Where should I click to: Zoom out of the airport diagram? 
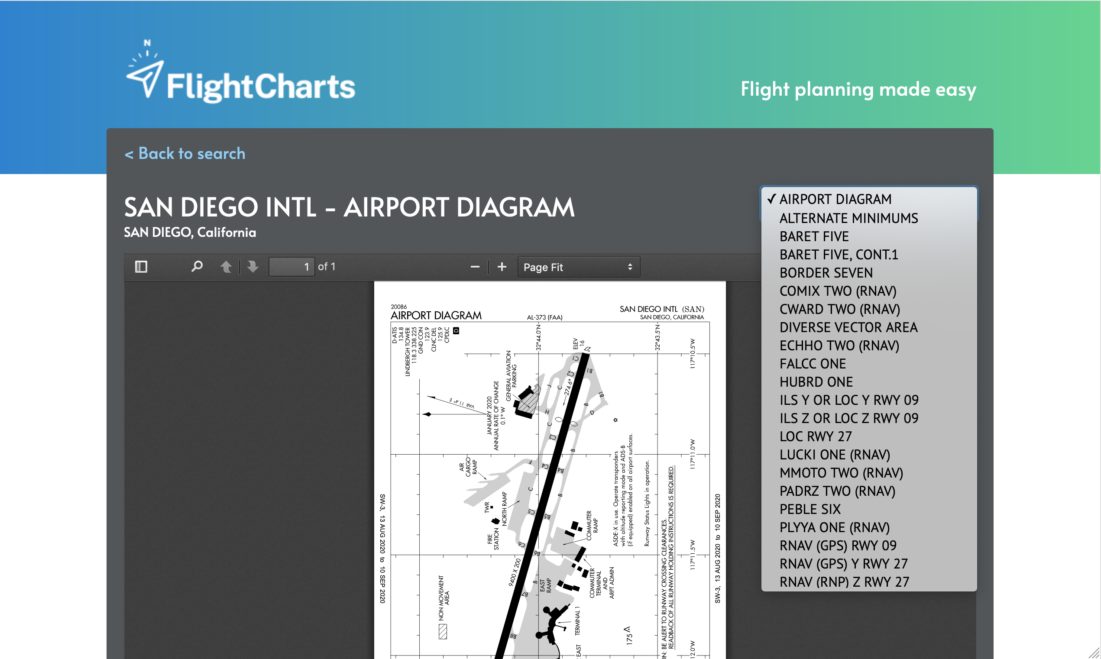coord(475,266)
